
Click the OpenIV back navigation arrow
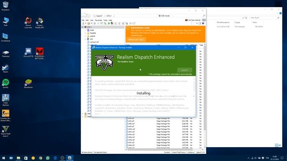pyautogui.click(x=84, y=16)
